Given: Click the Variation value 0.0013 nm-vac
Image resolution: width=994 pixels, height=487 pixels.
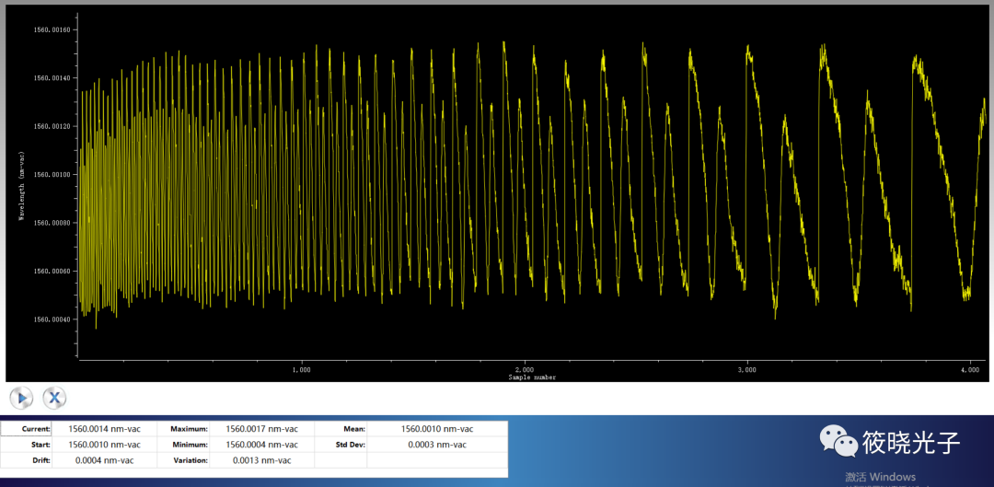Looking at the screenshot, I should (262, 460).
